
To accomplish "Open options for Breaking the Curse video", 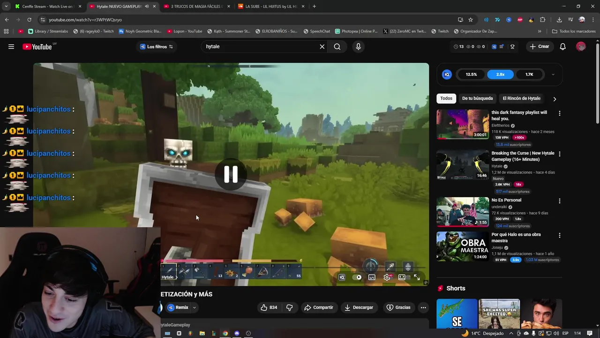I will pyautogui.click(x=559, y=154).
